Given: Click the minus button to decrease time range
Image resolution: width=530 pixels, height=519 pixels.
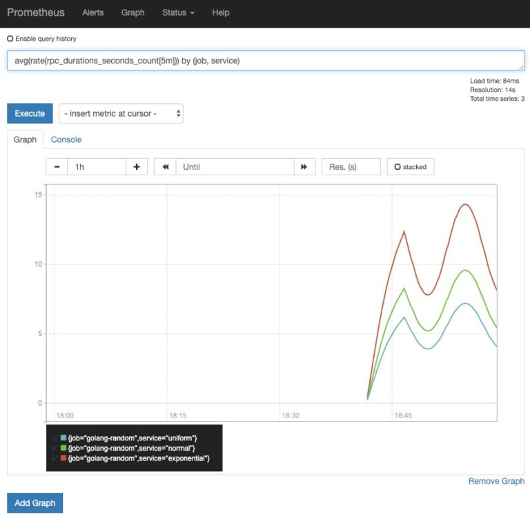Looking at the screenshot, I should 57,167.
